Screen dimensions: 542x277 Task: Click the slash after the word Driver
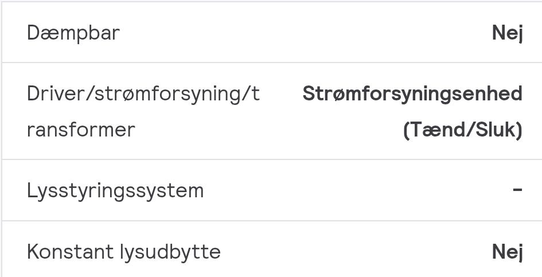[x=89, y=94]
